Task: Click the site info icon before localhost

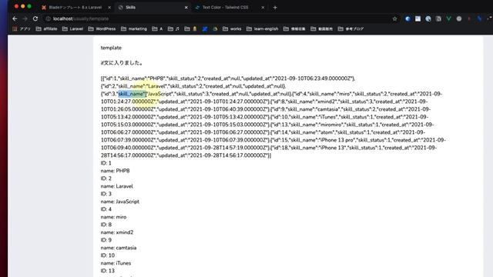Action: click(x=48, y=18)
